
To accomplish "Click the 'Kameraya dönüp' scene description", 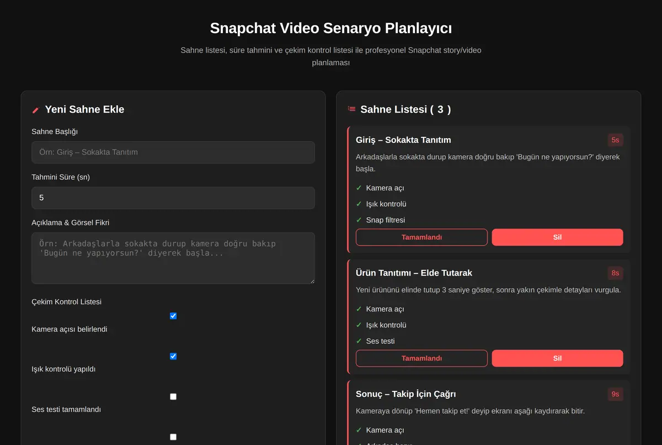I will 470,411.
